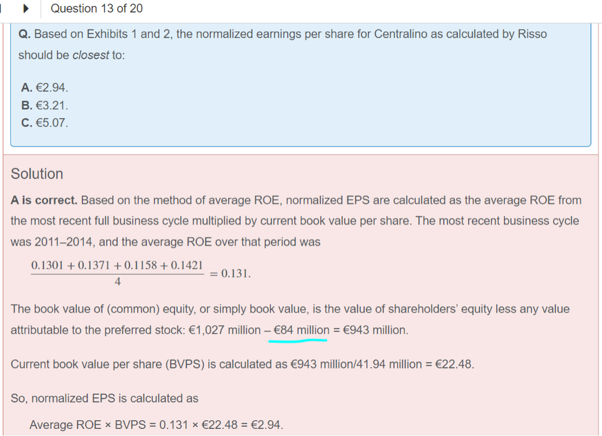This screenshot has height=436, width=602.
Task: Click the "= €943 million." book value result
Action: tap(371, 330)
